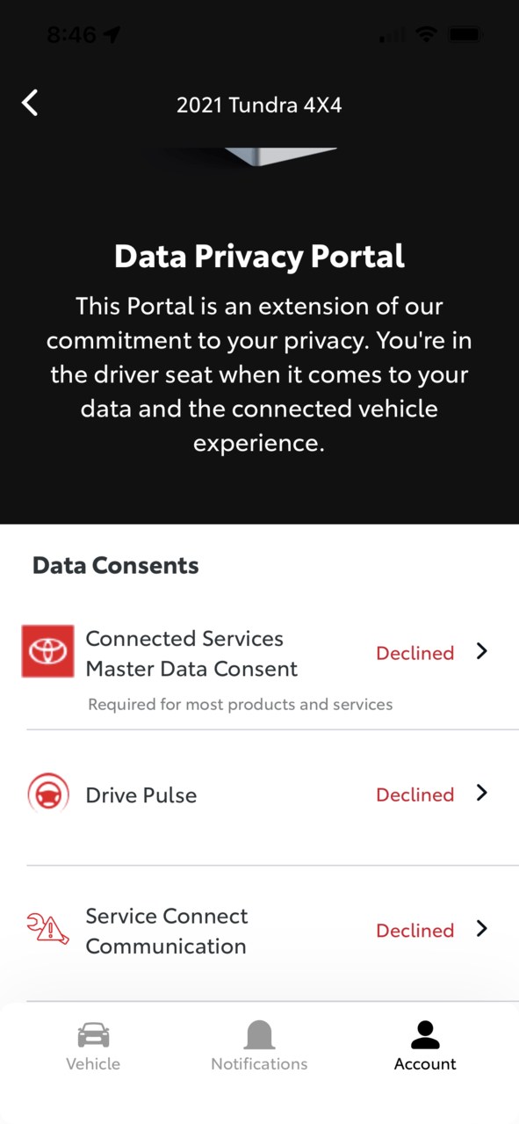Switch to the Notifications tab

(x=259, y=1047)
